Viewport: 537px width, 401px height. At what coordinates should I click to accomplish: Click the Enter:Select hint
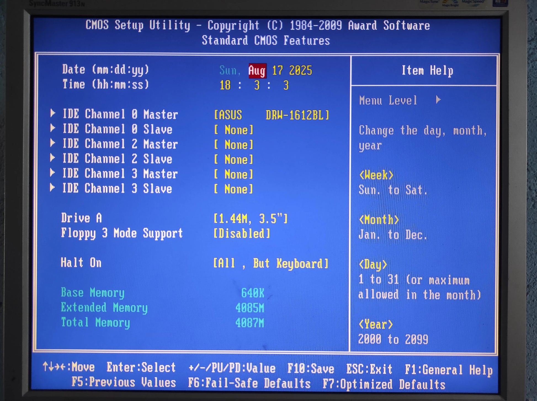[141, 367]
